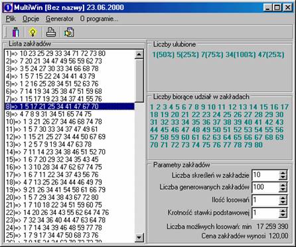Click favorite number 7(75%)
The height and width of the screenshot is (247, 296).
pos(212,55)
